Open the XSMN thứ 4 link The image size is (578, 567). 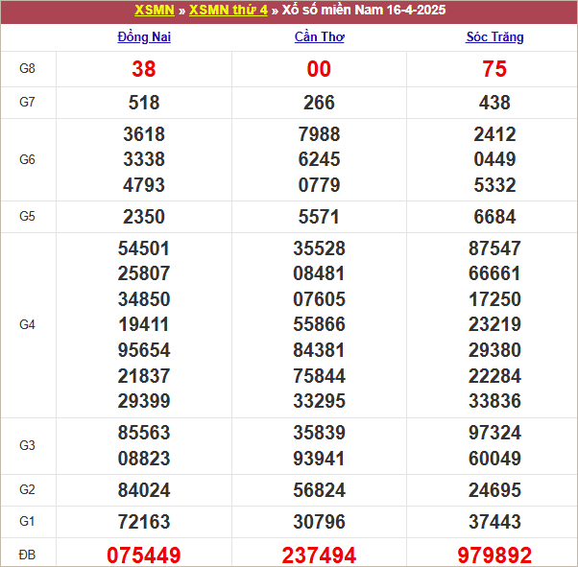(x=229, y=10)
